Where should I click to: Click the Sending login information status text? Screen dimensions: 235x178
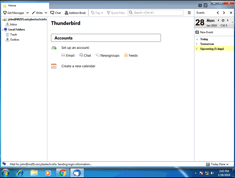point(51,164)
